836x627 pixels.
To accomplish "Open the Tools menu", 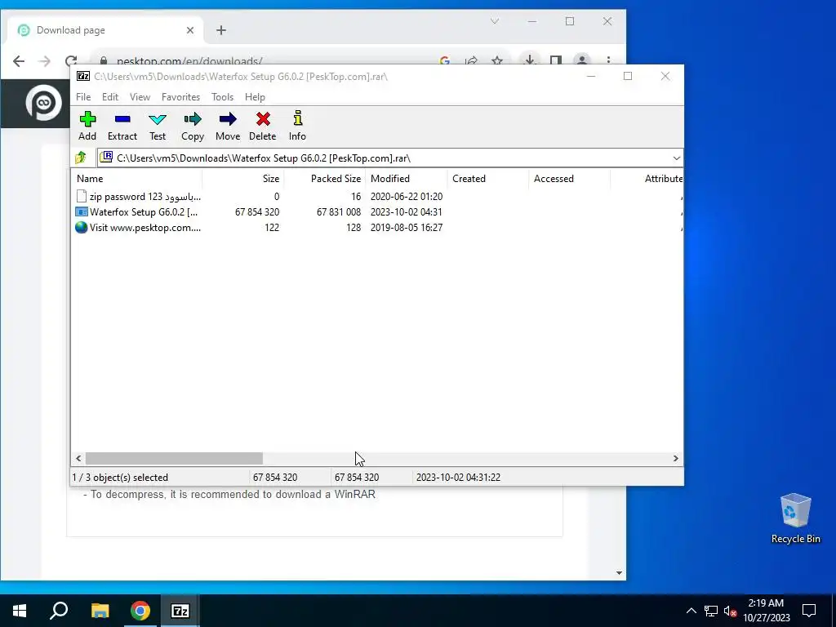I will pyautogui.click(x=222, y=97).
